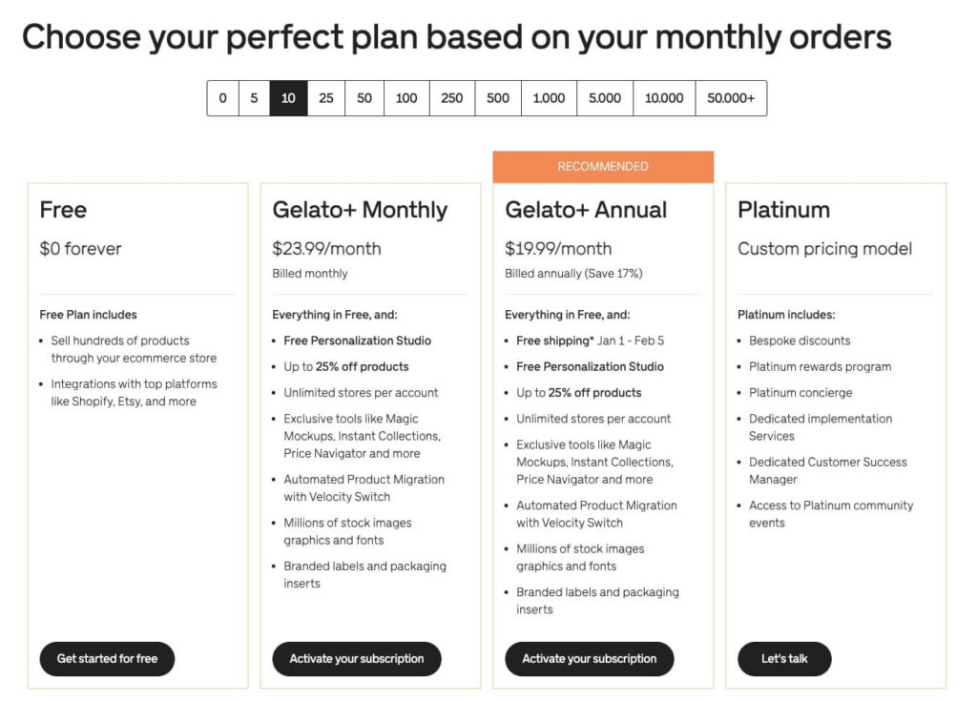Choose the 50 orders tier
Screen dimensions: 977x701
(x=364, y=97)
